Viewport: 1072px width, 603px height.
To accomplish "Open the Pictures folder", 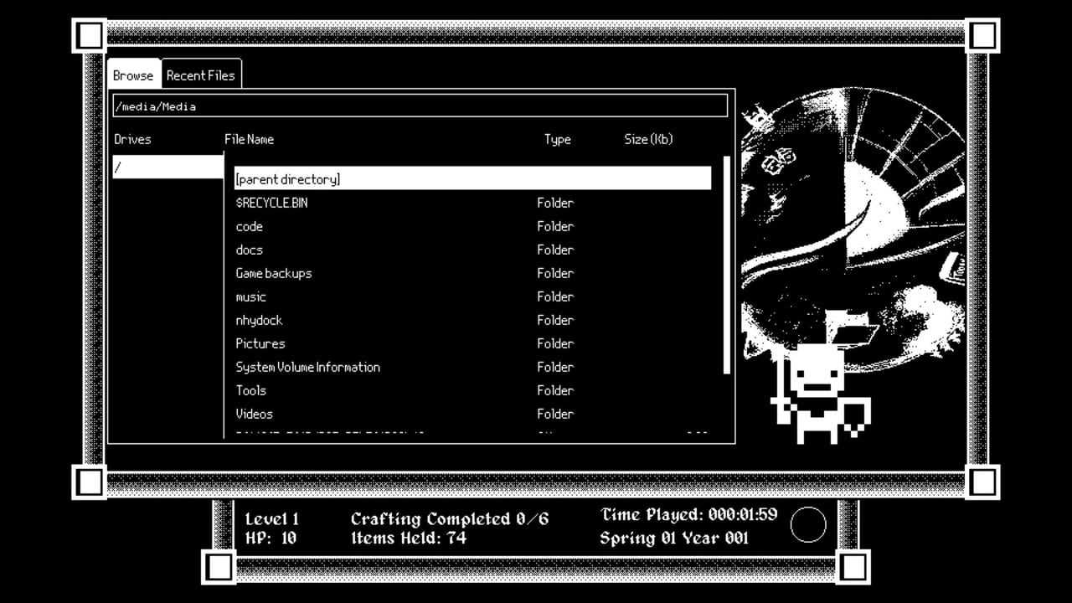I will 260,343.
